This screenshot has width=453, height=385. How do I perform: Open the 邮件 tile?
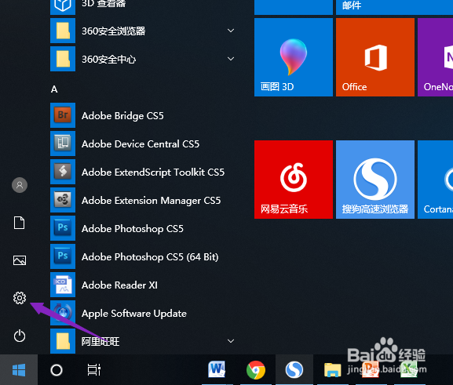pyautogui.click(x=394, y=7)
